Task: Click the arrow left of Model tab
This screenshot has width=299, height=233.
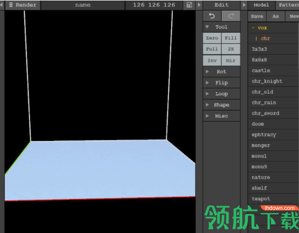Action: point(244,5)
